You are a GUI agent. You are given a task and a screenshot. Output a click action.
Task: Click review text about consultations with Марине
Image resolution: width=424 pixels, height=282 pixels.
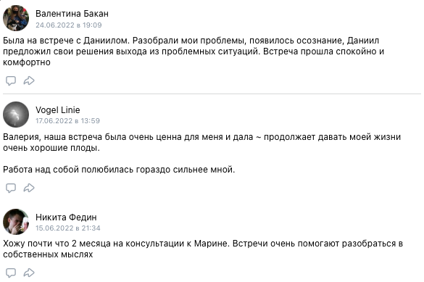coord(203,249)
